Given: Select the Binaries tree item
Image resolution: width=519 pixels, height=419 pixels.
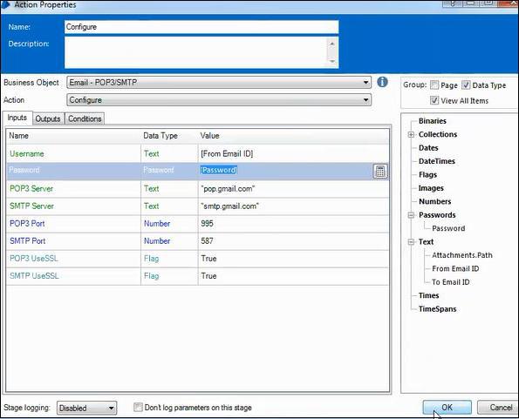Looking at the screenshot, I should pyautogui.click(x=433, y=121).
